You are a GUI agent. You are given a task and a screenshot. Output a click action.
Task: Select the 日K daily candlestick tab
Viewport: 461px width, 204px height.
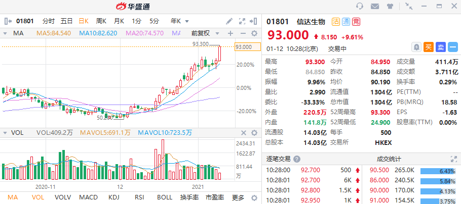[x=84, y=21]
